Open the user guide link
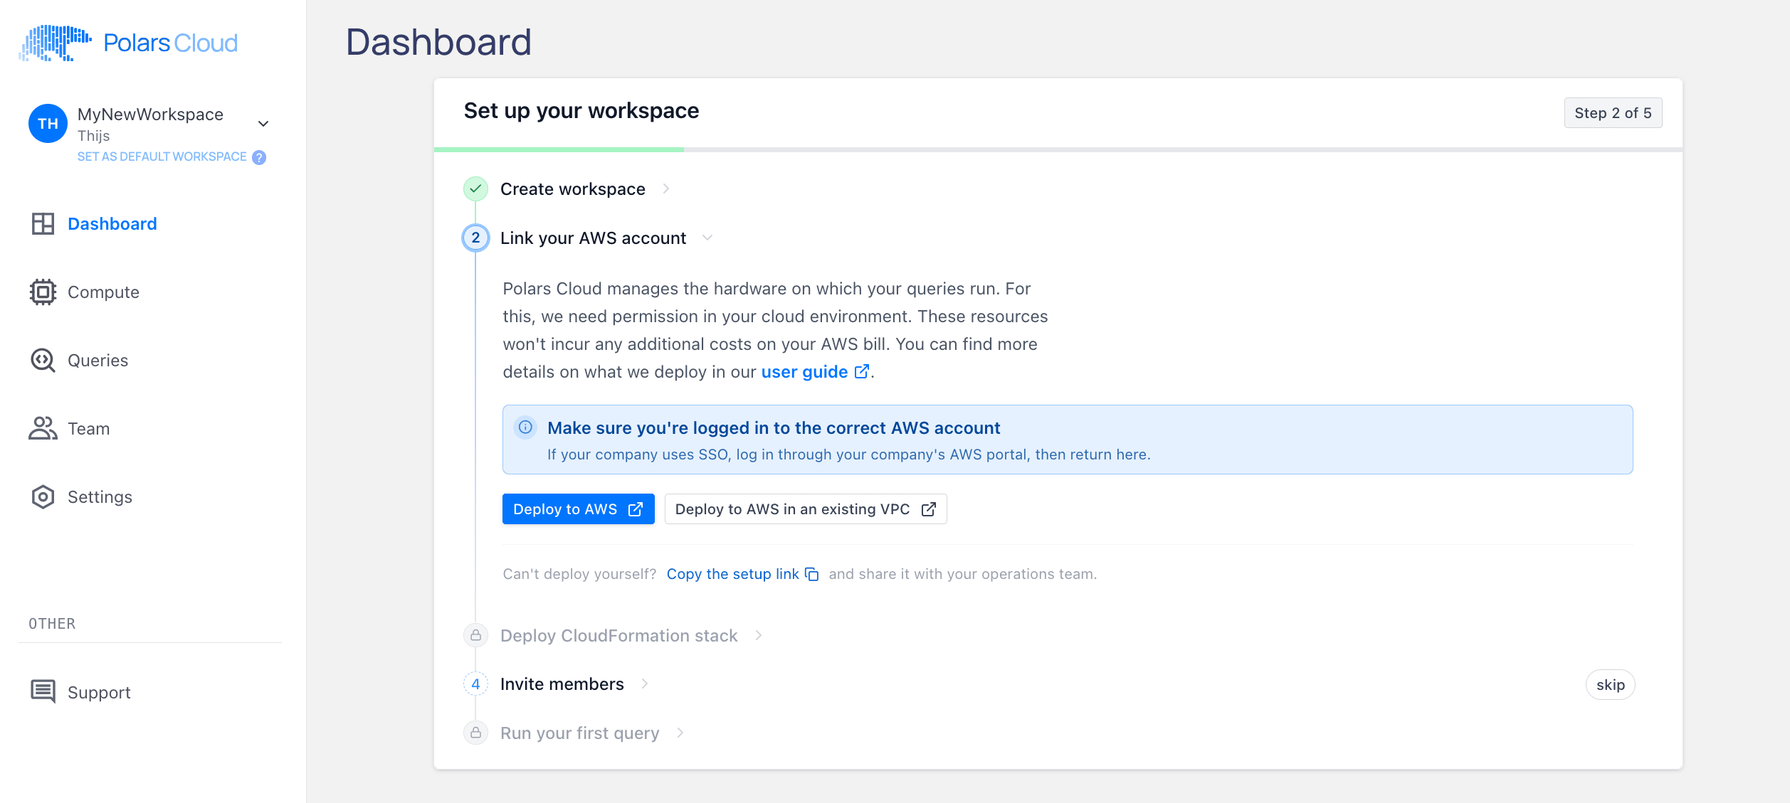The image size is (1790, 803). (x=804, y=372)
